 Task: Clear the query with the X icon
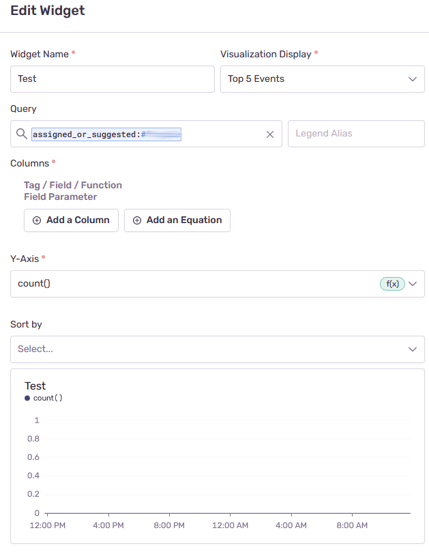[270, 134]
